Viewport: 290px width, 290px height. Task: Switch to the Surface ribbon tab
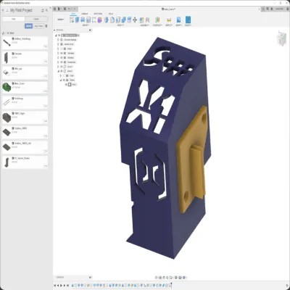pos(85,14)
